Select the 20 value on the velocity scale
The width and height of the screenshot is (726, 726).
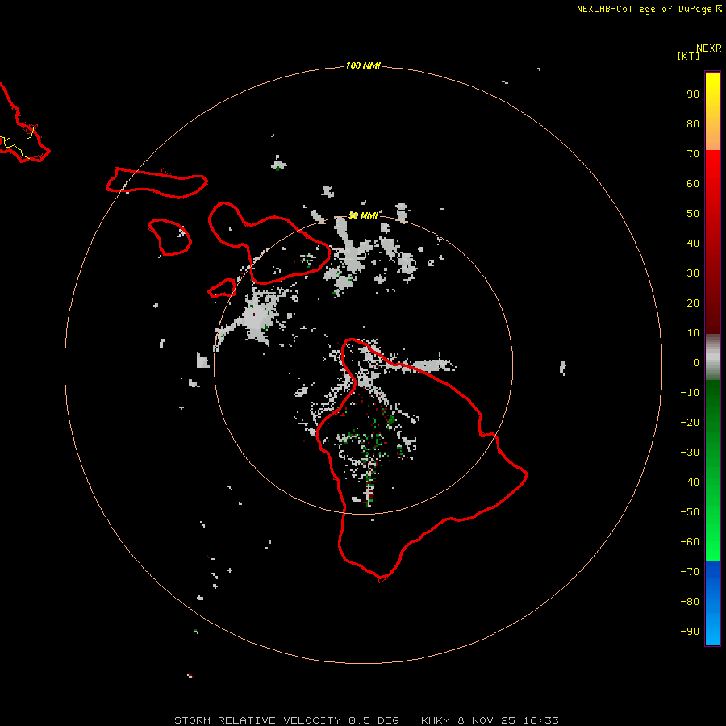point(693,303)
